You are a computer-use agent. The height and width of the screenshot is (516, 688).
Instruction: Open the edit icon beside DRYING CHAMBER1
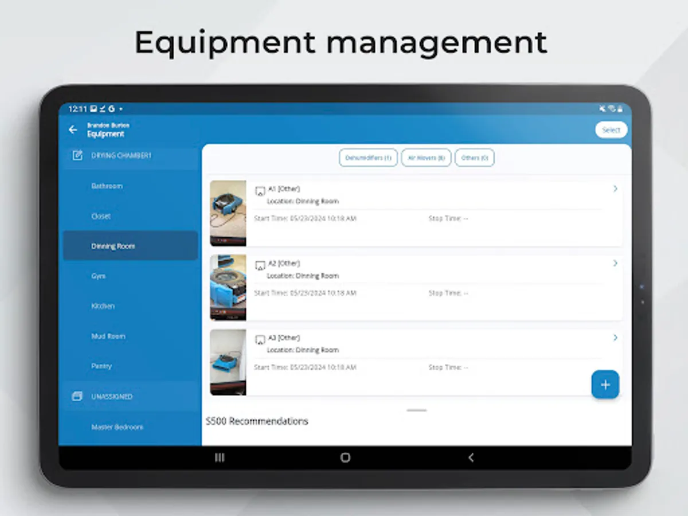pos(77,155)
